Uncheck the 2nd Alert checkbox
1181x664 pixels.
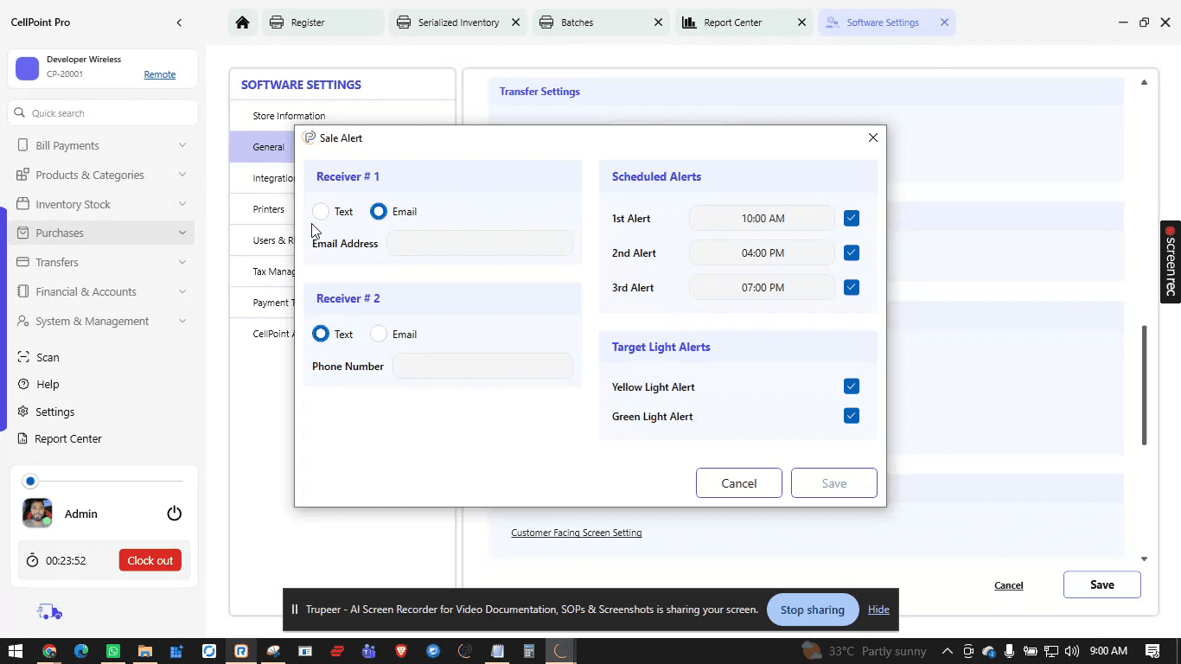(852, 252)
